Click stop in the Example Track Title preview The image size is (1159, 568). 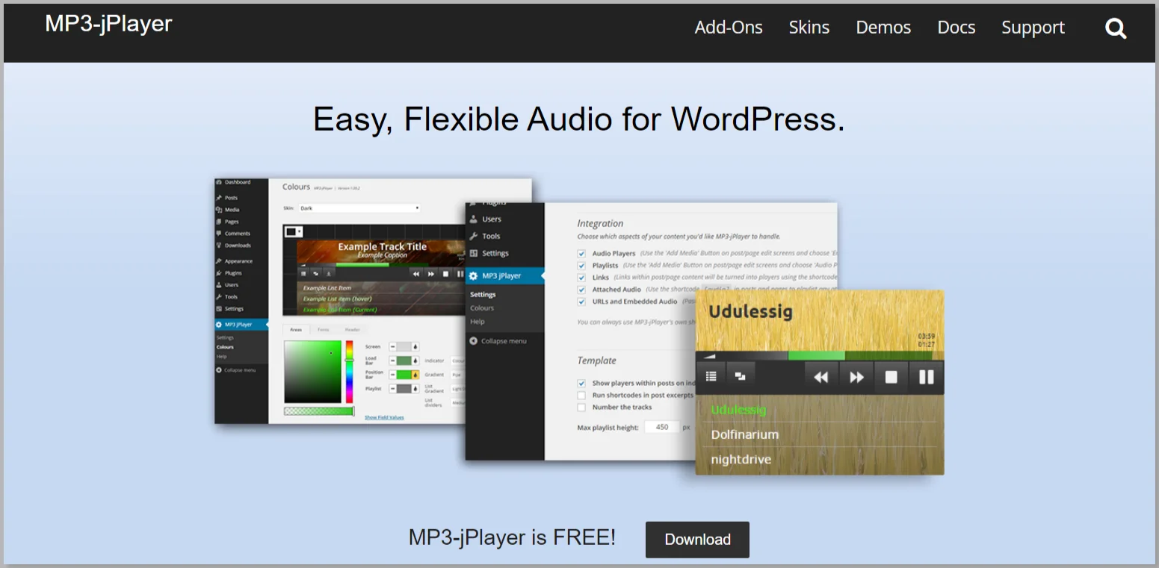click(445, 274)
